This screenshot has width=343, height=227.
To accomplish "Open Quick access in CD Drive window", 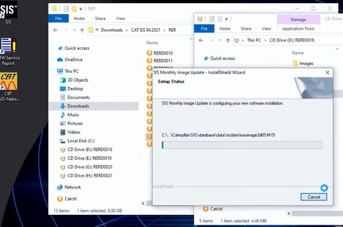I will 220,58.
